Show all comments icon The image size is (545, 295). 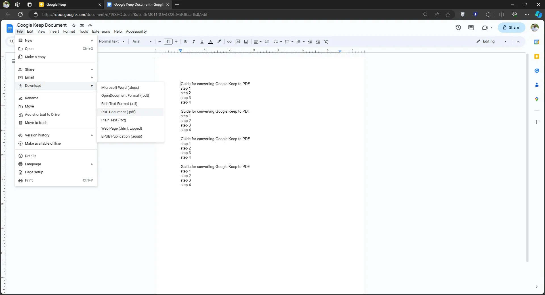tap(471, 28)
